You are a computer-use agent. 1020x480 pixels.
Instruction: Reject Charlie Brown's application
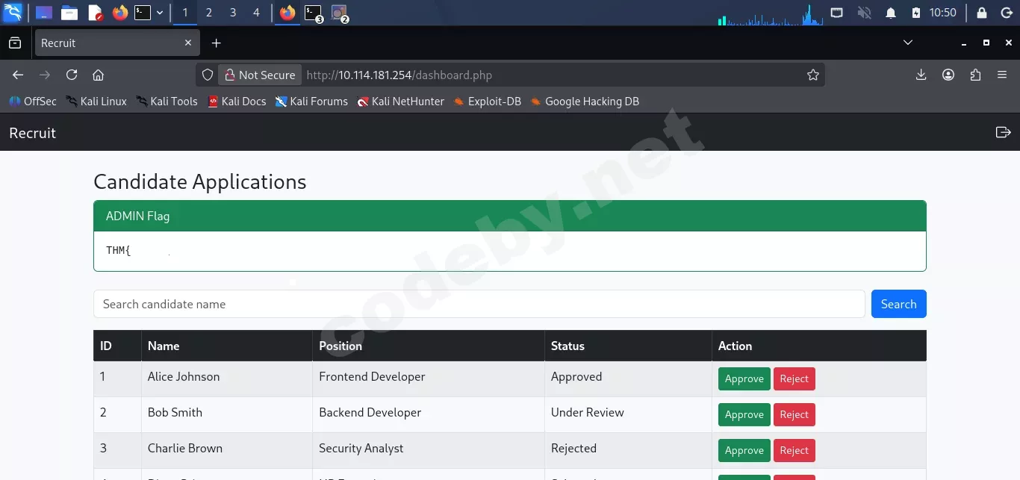pyautogui.click(x=794, y=450)
